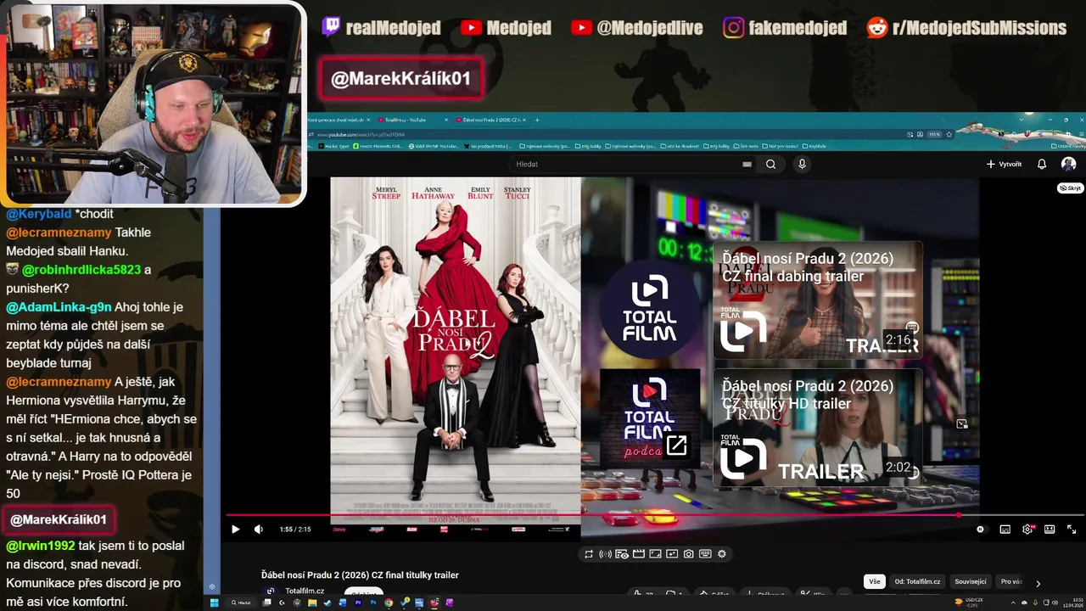This screenshot has height=611, width=1086.
Task: Open Ďábel nosí Pradu 2 CZ final dabing trailer card
Action: 817,300
